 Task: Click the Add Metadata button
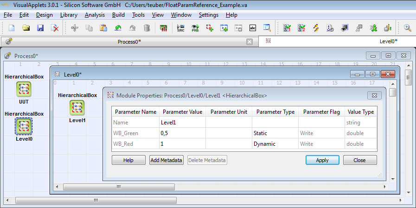tap(166, 160)
